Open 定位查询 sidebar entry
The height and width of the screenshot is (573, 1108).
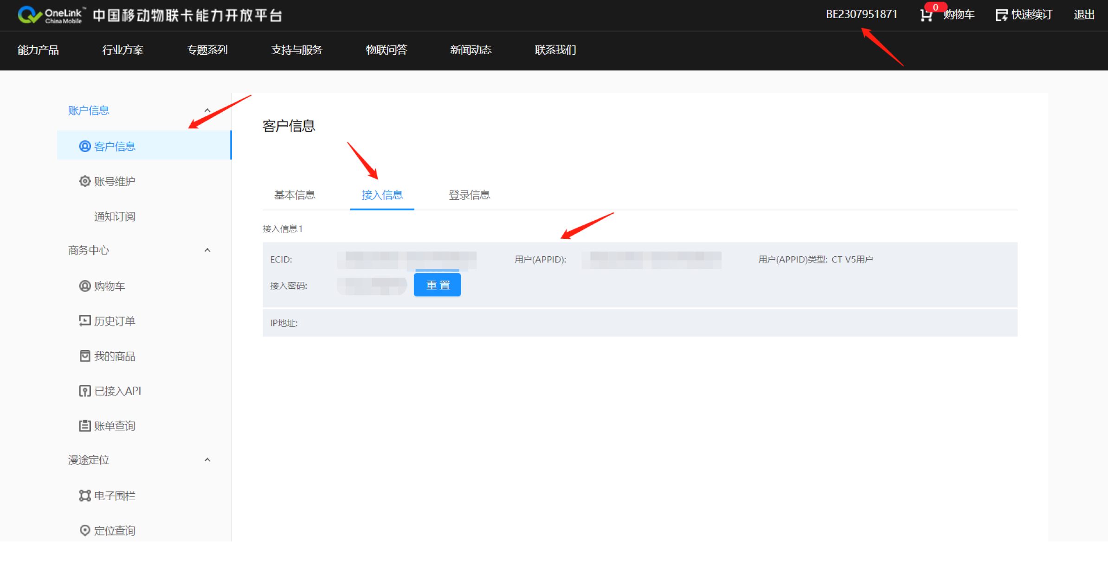(108, 530)
